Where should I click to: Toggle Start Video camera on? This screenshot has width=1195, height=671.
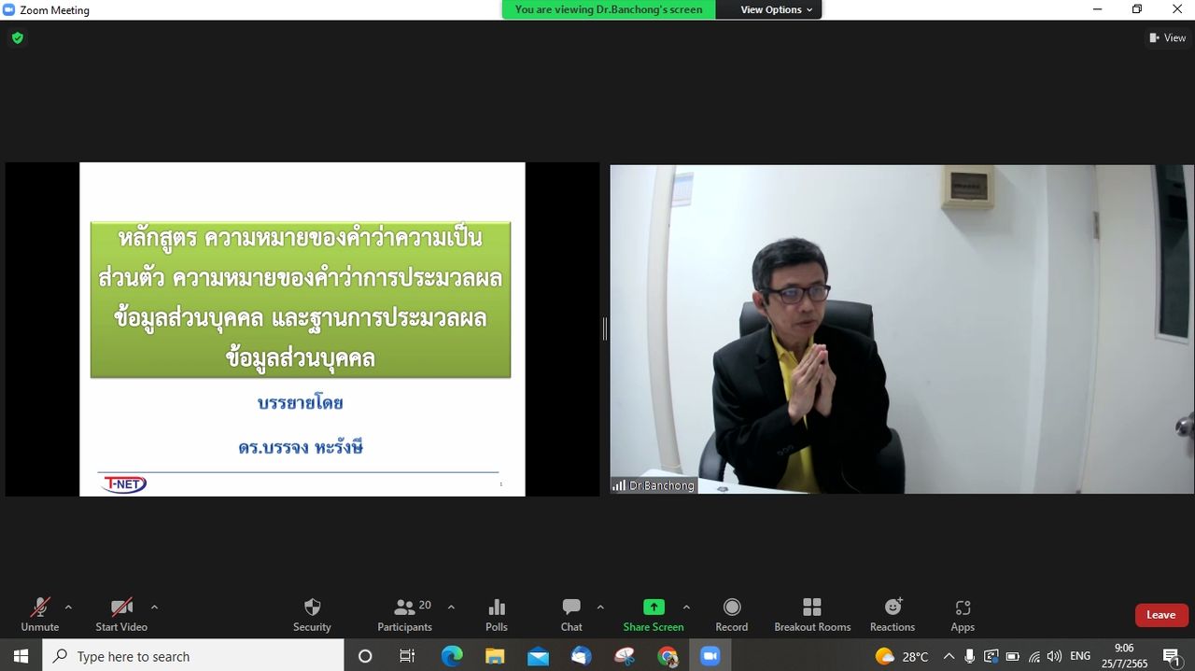click(121, 613)
